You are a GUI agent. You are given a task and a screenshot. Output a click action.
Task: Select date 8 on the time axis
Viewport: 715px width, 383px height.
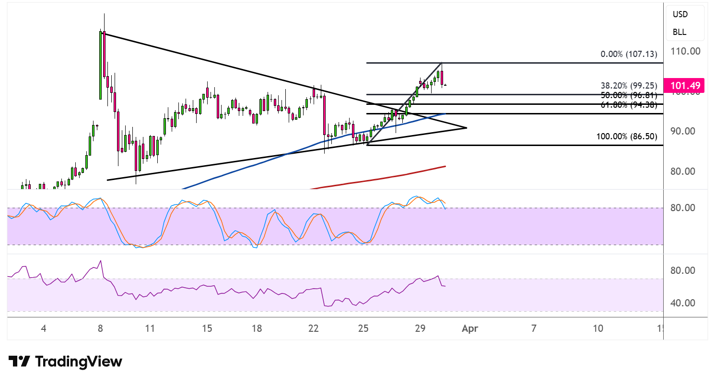click(100, 328)
